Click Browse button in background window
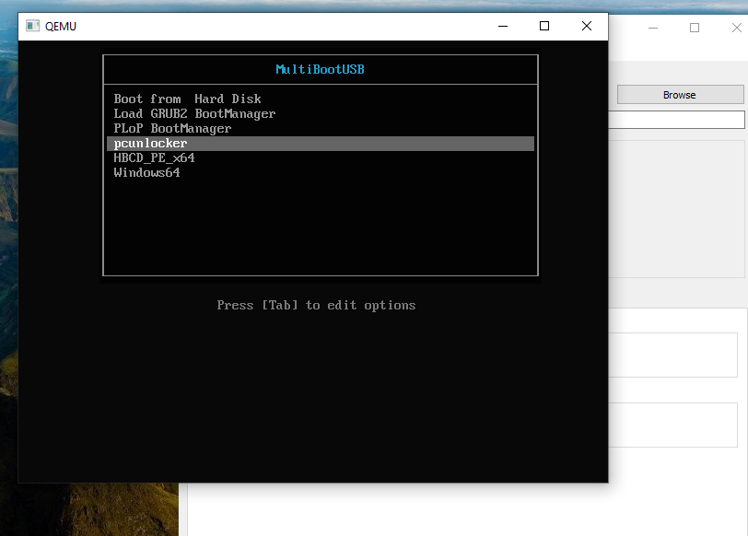This screenshot has height=536, width=748. click(x=680, y=95)
